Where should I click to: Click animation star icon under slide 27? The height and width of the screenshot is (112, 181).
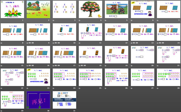131,88
